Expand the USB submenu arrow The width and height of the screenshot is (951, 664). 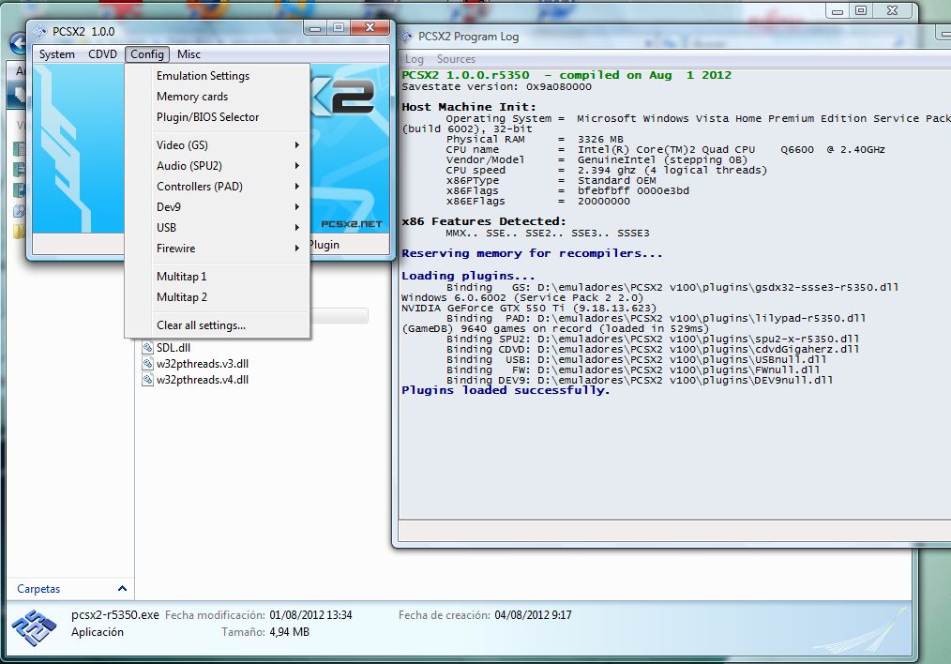pos(297,227)
